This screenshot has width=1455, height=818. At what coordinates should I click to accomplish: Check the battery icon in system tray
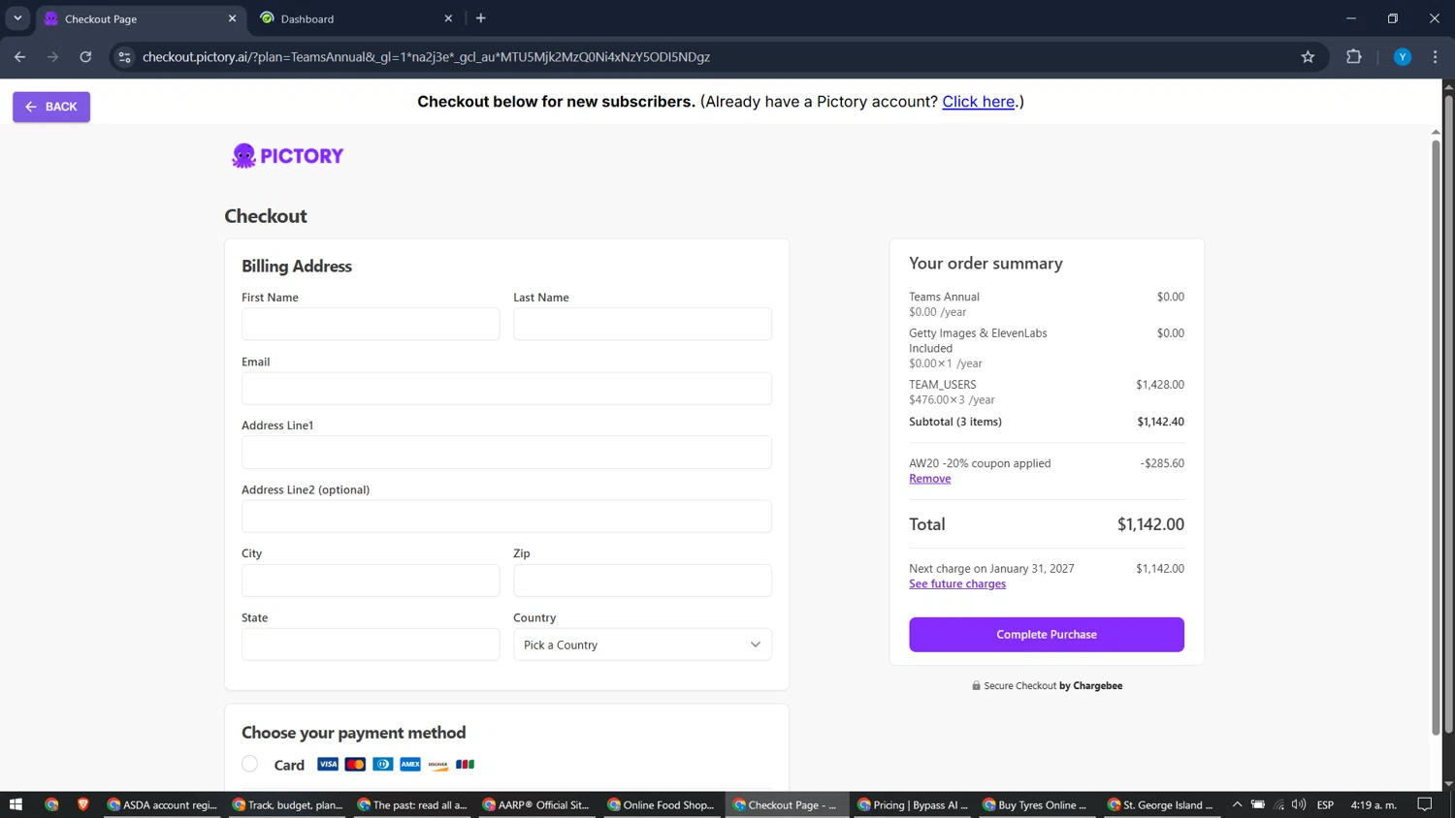pyautogui.click(x=1257, y=804)
